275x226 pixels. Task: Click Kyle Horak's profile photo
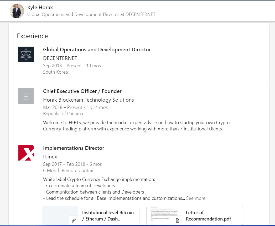click(x=17, y=11)
